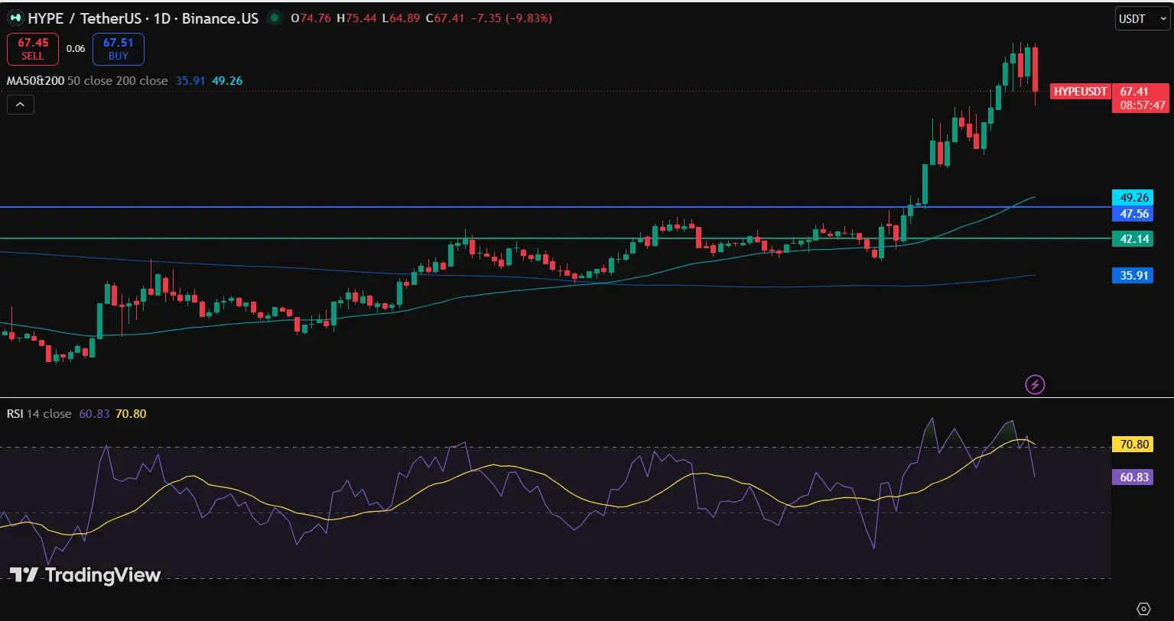The height and width of the screenshot is (621, 1174).
Task: Click the 60.83 RSI value label
Action: point(1134,477)
